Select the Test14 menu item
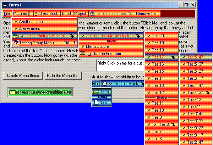213x145 pixels. coord(162,78)
